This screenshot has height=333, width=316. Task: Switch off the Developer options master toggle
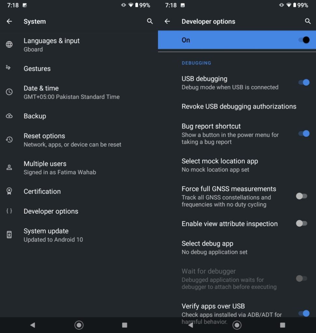[x=303, y=40]
